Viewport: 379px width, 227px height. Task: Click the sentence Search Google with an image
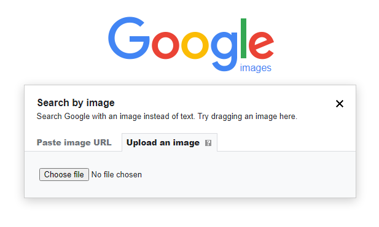[115, 117]
